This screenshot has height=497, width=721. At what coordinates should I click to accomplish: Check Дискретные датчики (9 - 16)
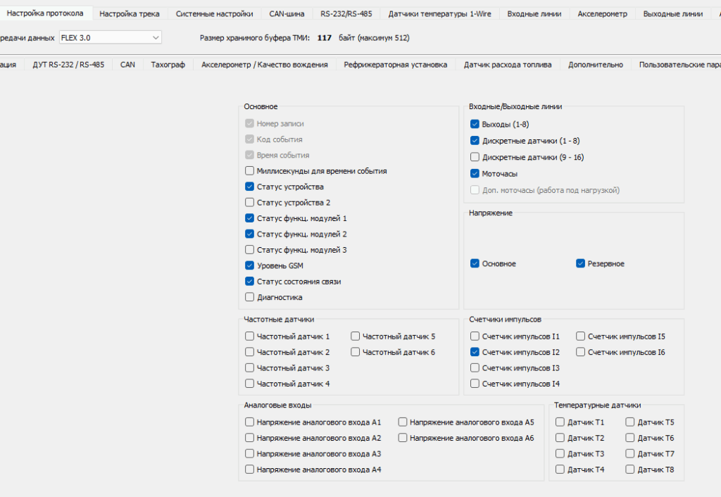tap(475, 157)
